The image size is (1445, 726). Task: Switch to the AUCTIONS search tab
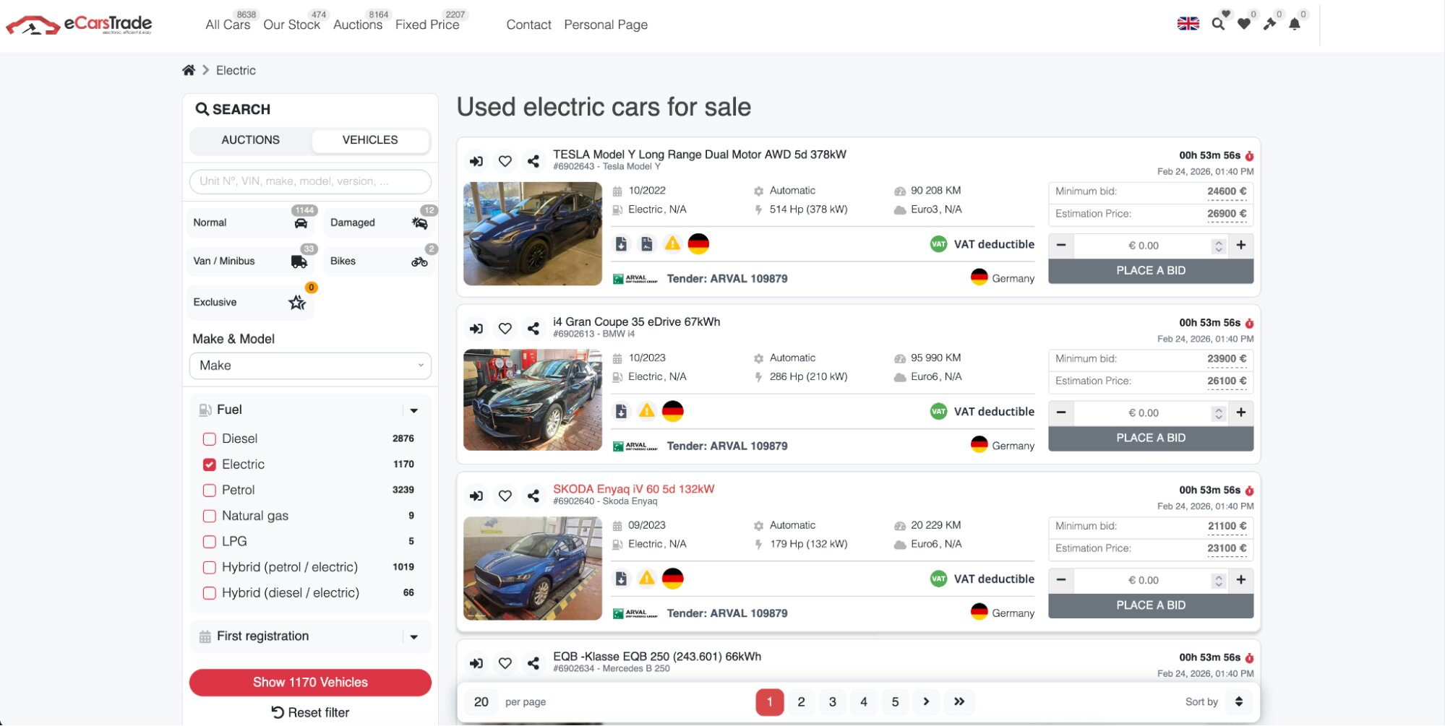tap(250, 140)
